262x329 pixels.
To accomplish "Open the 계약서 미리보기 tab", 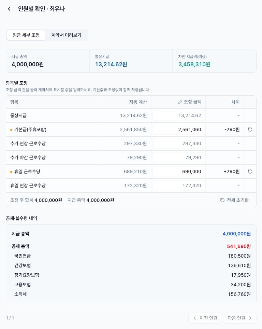I will [x=66, y=35].
